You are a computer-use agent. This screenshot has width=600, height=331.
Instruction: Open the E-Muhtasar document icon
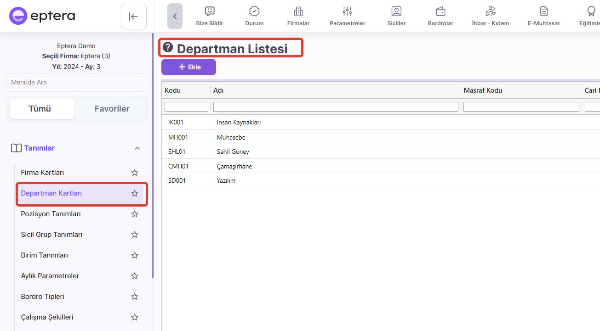(544, 11)
